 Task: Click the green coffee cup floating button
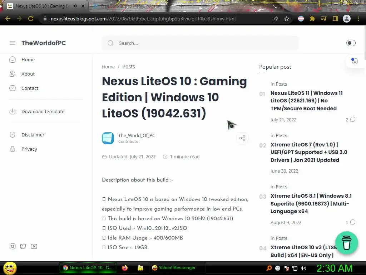[347, 243]
